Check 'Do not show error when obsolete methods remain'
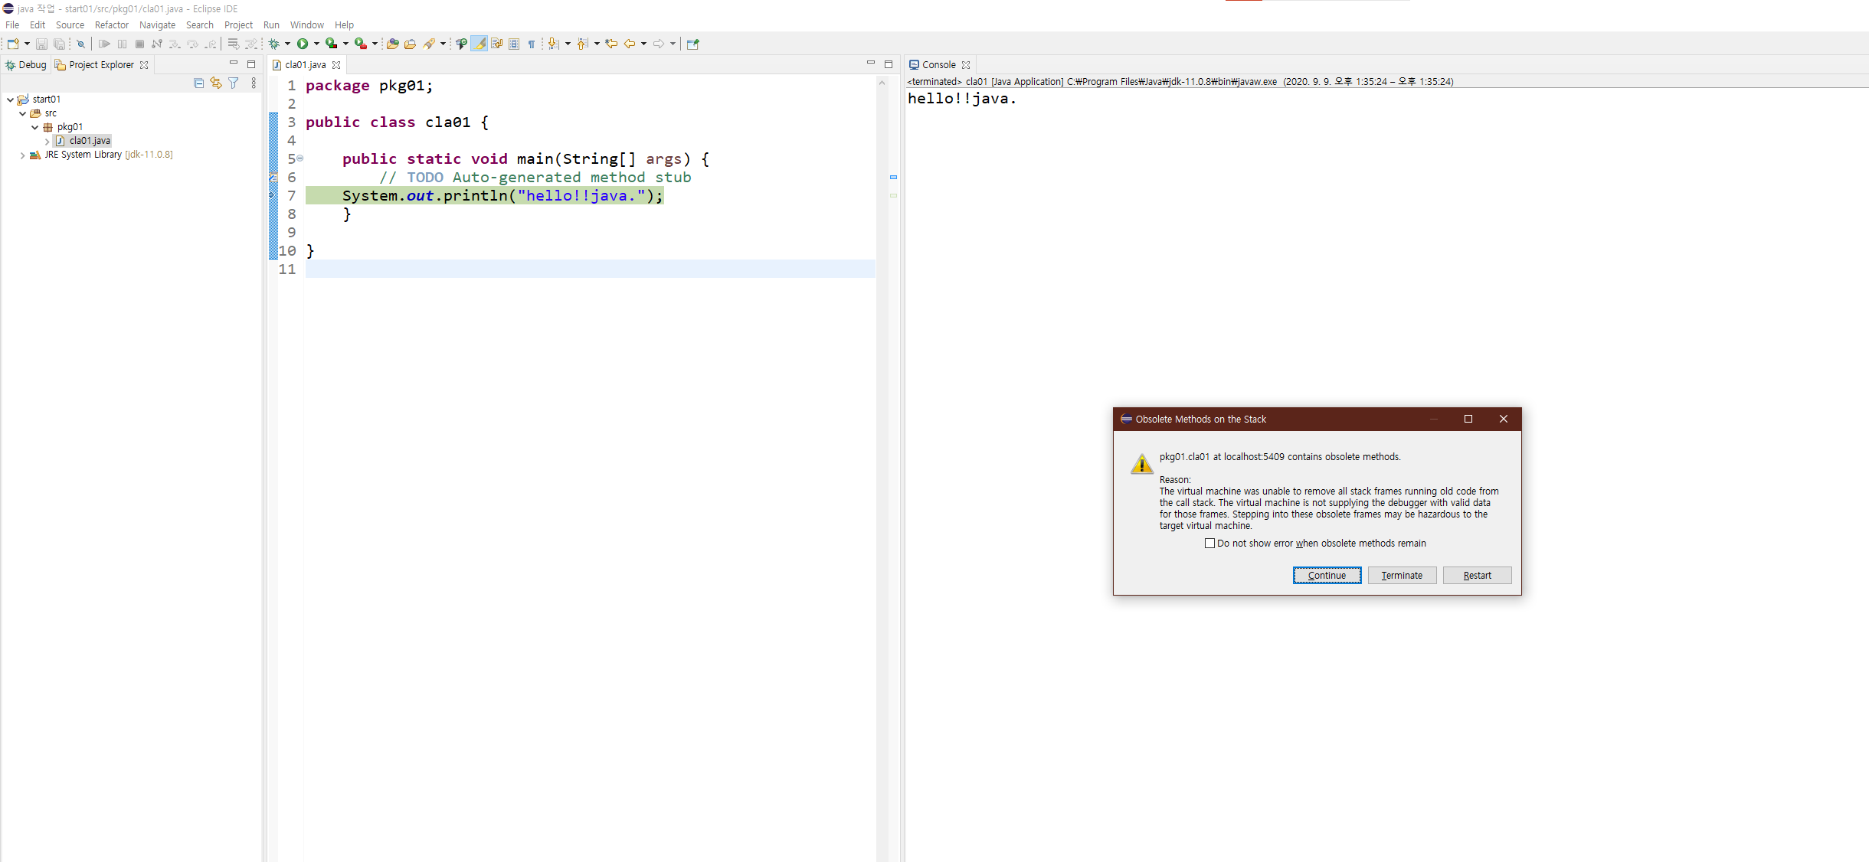Viewport: 1869px width, 862px height. click(1209, 544)
